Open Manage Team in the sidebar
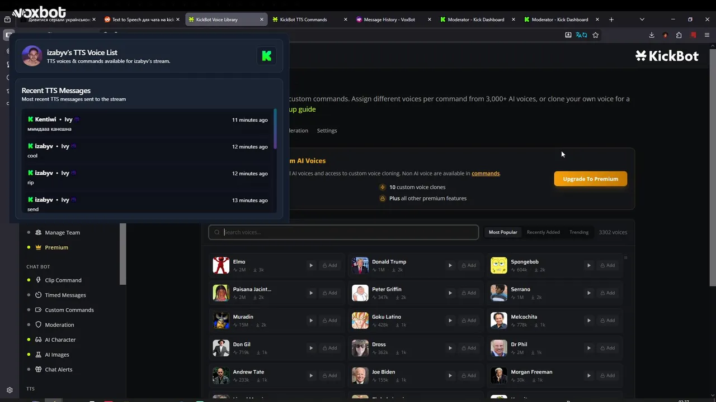Viewport: 716px width, 402px height. click(62, 232)
